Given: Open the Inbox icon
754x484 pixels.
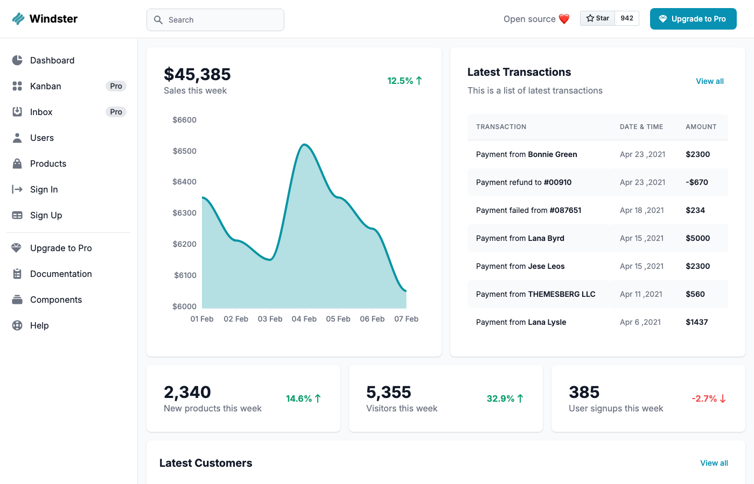Looking at the screenshot, I should [x=18, y=112].
